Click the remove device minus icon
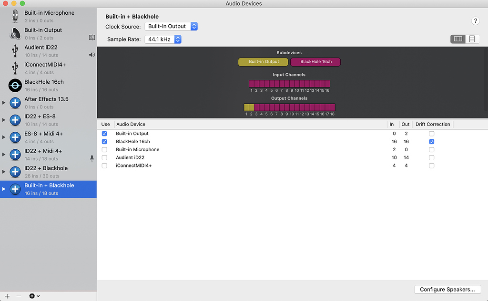488x301 pixels. pos(19,296)
